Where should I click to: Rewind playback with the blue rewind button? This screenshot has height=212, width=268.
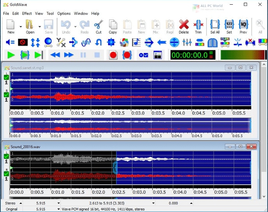click(x=55, y=55)
